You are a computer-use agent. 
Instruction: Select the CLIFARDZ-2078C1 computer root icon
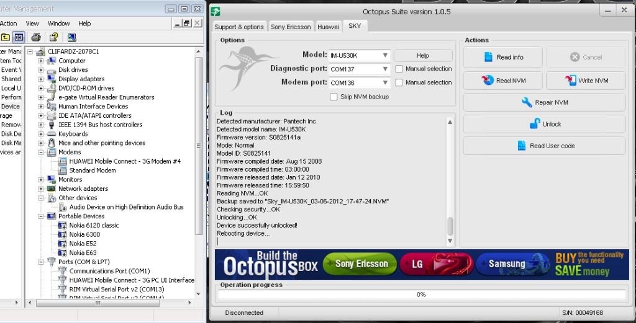tap(40, 51)
